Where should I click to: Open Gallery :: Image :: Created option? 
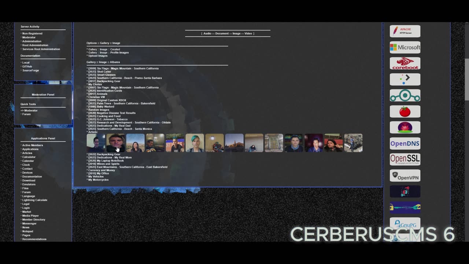tap(104, 49)
